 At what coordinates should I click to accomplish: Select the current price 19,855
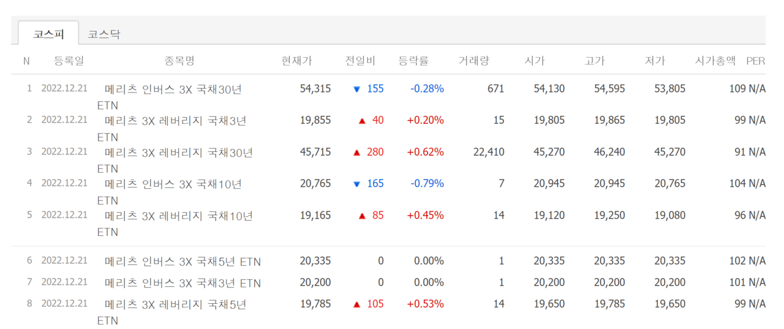click(315, 121)
